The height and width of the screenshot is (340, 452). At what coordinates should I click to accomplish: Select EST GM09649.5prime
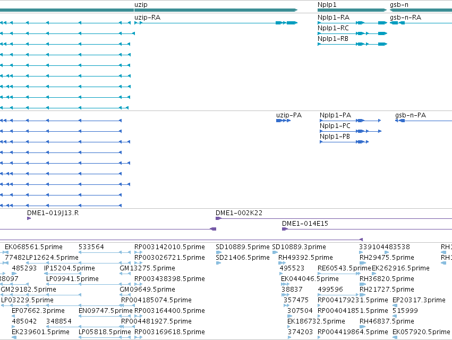coord(147,290)
